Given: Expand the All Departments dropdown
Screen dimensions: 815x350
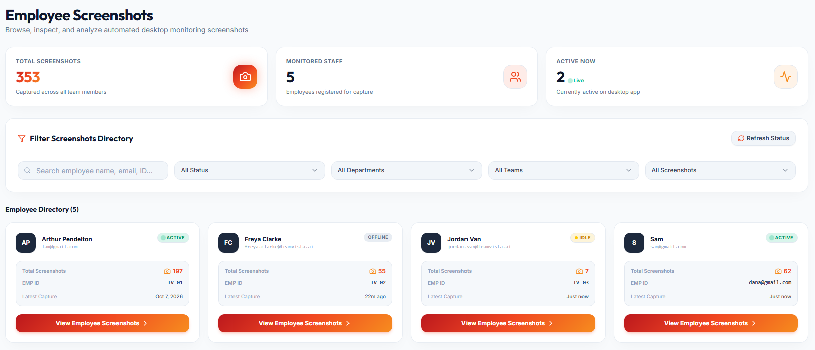Looking at the screenshot, I should tap(406, 170).
